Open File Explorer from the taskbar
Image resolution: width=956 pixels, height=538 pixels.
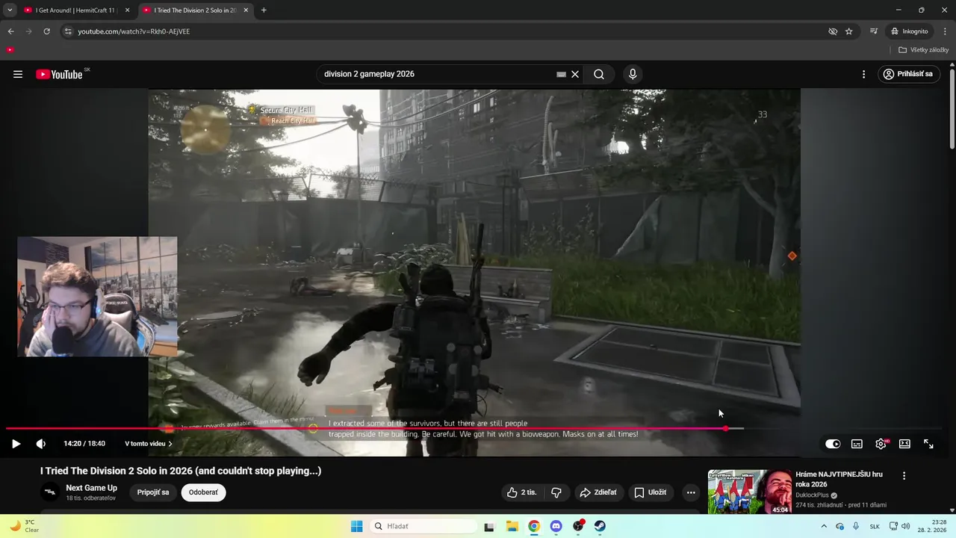(x=512, y=526)
